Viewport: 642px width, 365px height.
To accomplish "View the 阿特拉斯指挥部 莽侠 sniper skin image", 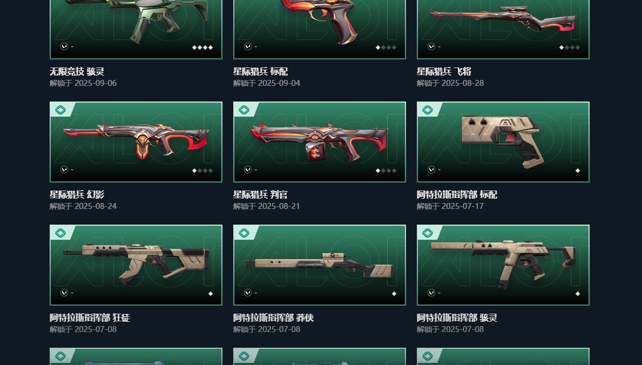I will pyautogui.click(x=319, y=265).
